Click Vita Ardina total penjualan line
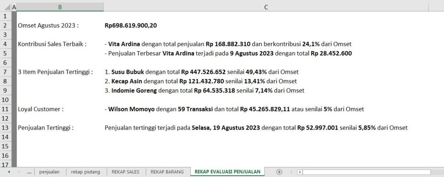 click(228, 44)
